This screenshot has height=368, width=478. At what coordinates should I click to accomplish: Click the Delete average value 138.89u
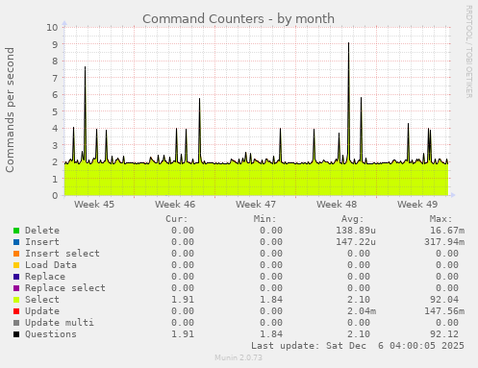click(356, 231)
